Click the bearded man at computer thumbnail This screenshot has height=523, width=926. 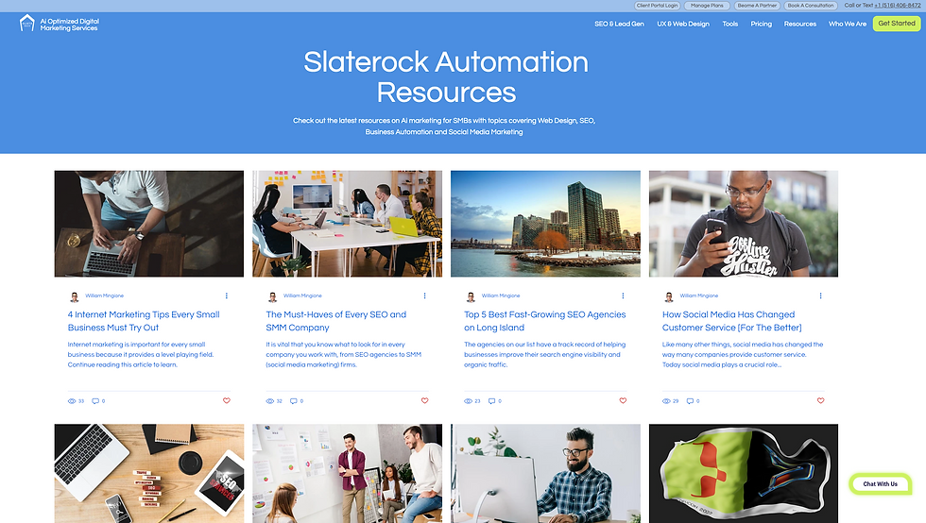pos(545,473)
